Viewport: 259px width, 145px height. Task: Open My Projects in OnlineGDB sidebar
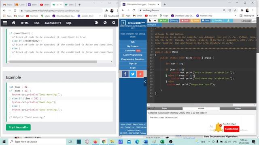click(x=133, y=46)
